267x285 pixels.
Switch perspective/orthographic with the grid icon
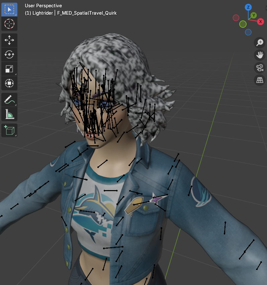260,80
